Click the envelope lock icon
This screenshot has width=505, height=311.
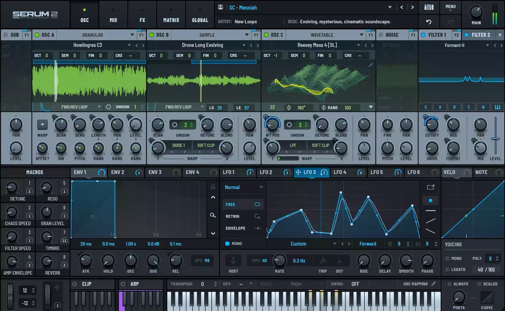[x=213, y=186]
